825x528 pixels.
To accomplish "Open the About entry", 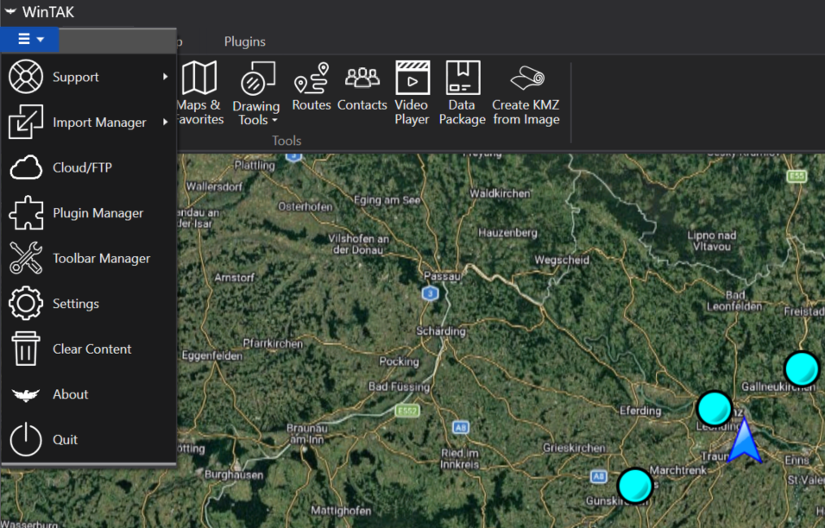I will [70, 394].
